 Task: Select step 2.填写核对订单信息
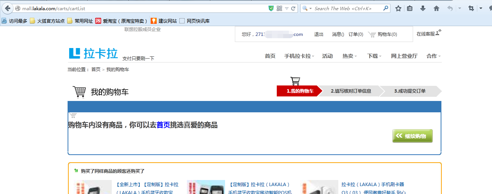[351, 91]
